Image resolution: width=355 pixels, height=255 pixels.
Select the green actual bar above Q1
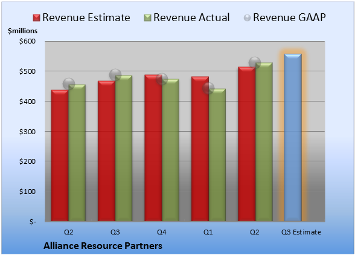(x=217, y=155)
